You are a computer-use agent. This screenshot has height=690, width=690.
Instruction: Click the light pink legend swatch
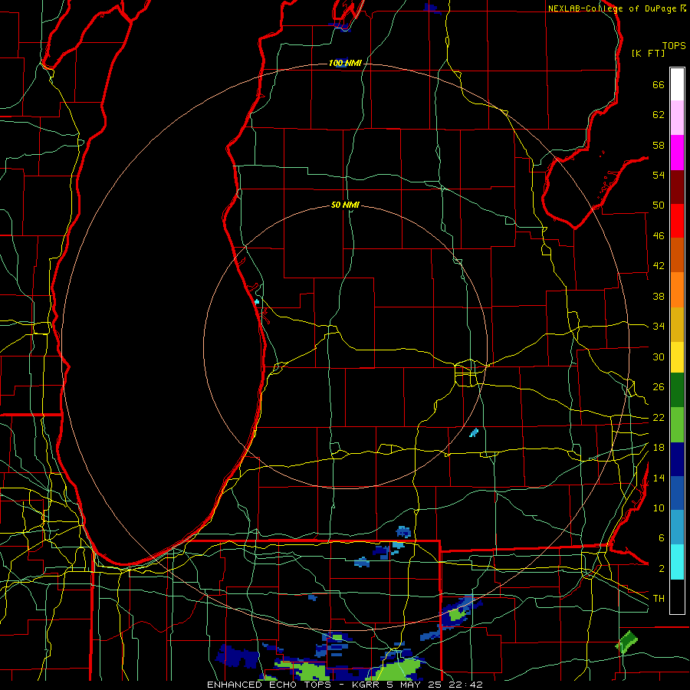(x=677, y=117)
